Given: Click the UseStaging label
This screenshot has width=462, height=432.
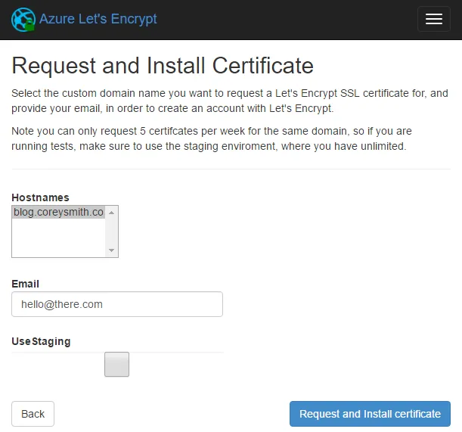Looking at the screenshot, I should 41,341.
